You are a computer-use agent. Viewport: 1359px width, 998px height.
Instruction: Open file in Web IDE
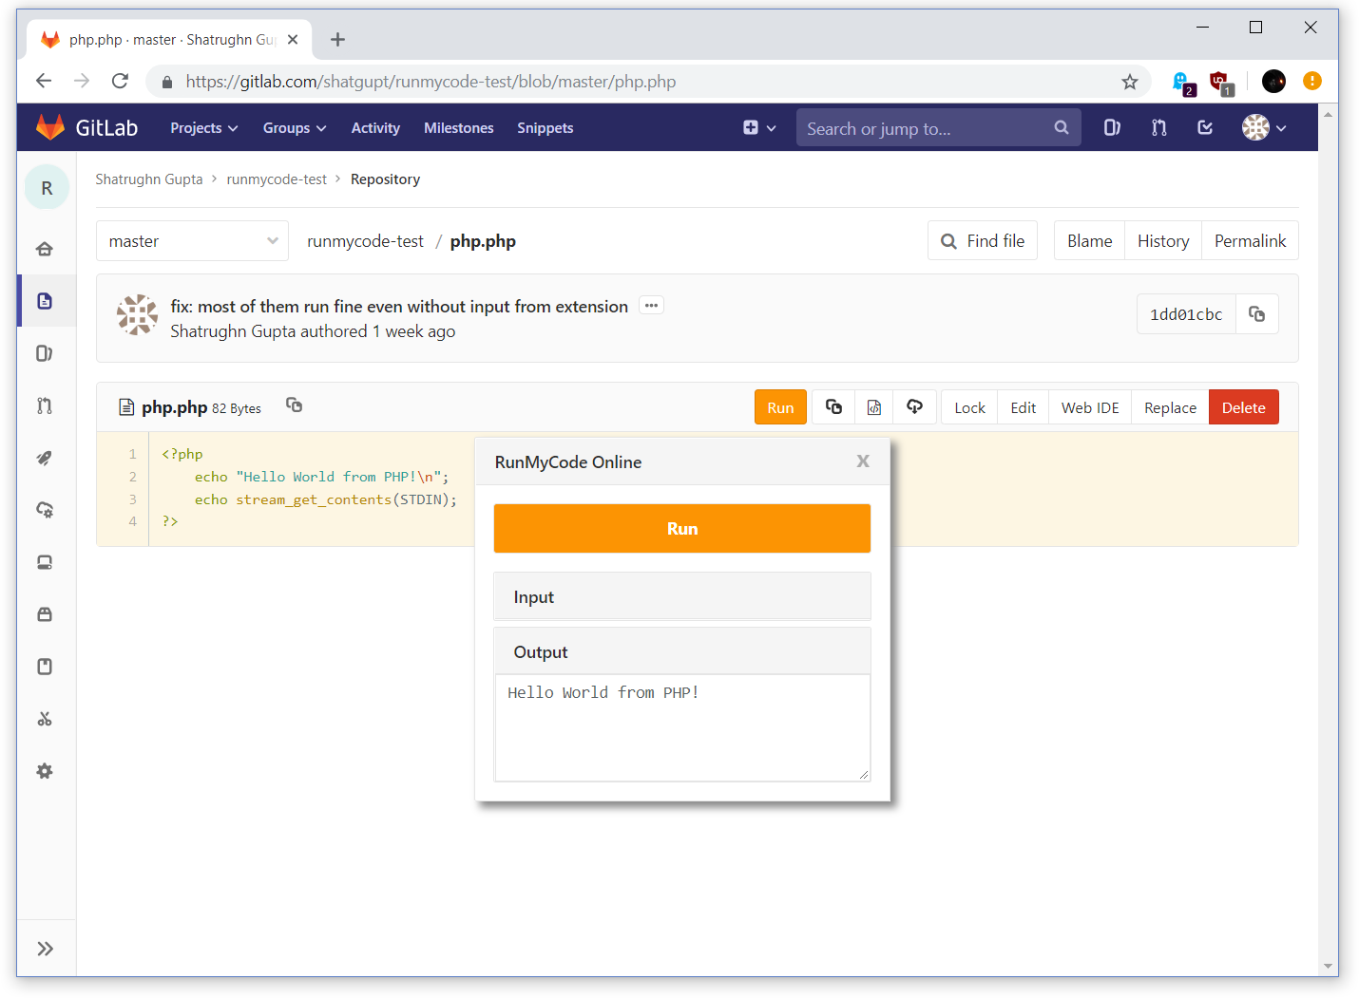(1090, 407)
